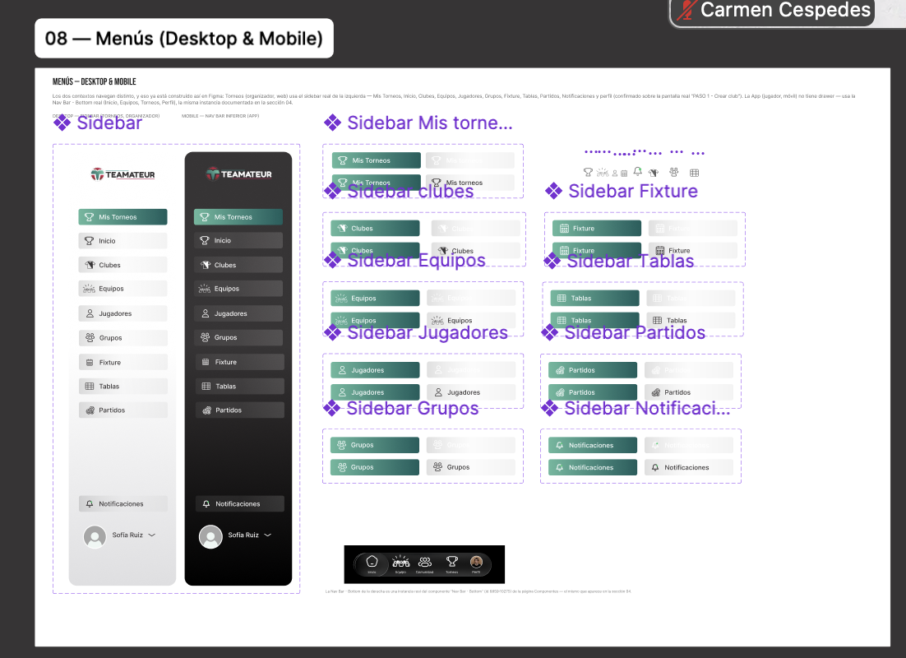The width and height of the screenshot is (906, 658).
Task: Click trophy icon of Inicio in light sidebar
Action: click(x=89, y=240)
